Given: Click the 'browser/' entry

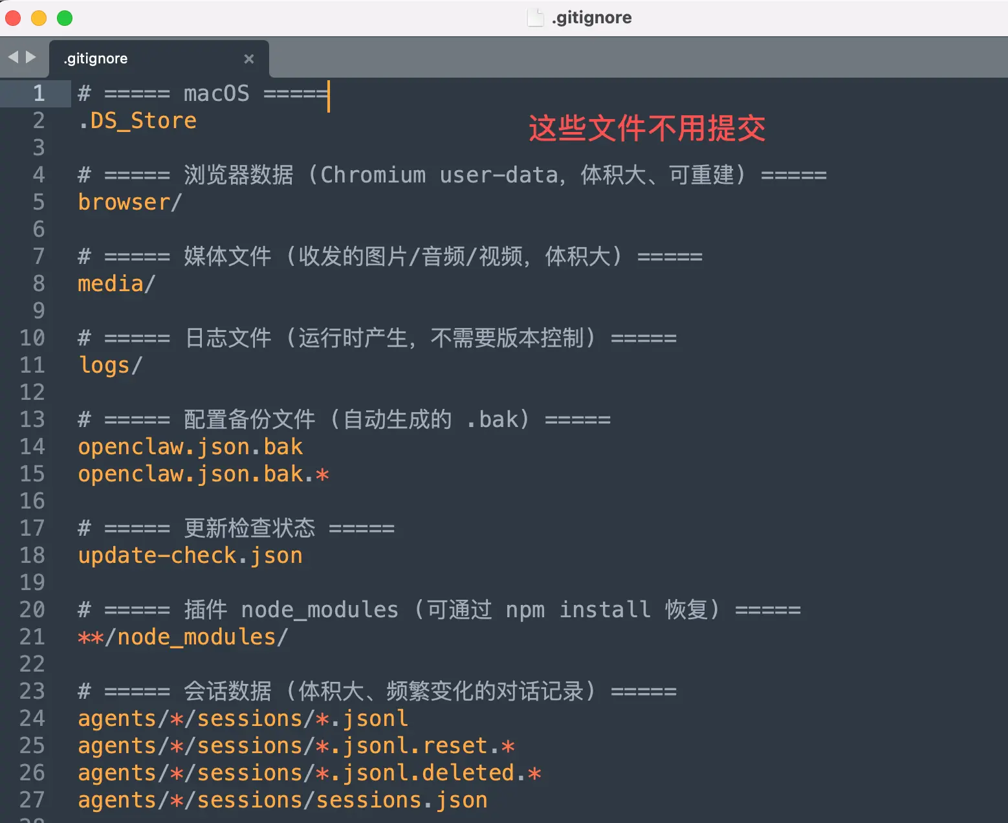Looking at the screenshot, I should coord(130,203).
